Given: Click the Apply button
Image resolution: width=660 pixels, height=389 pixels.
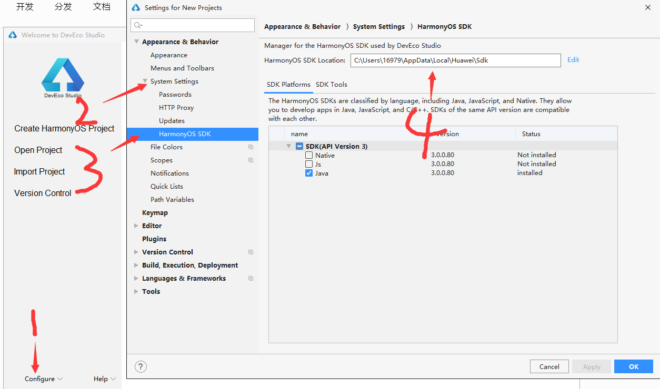Looking at the screenshot, I should pyautogui.click(x=592, y=367).
